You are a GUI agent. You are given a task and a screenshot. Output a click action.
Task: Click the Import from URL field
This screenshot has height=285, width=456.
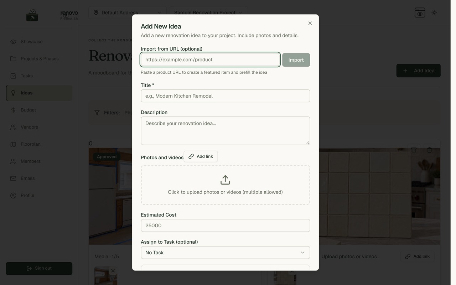tap(210, 59)
